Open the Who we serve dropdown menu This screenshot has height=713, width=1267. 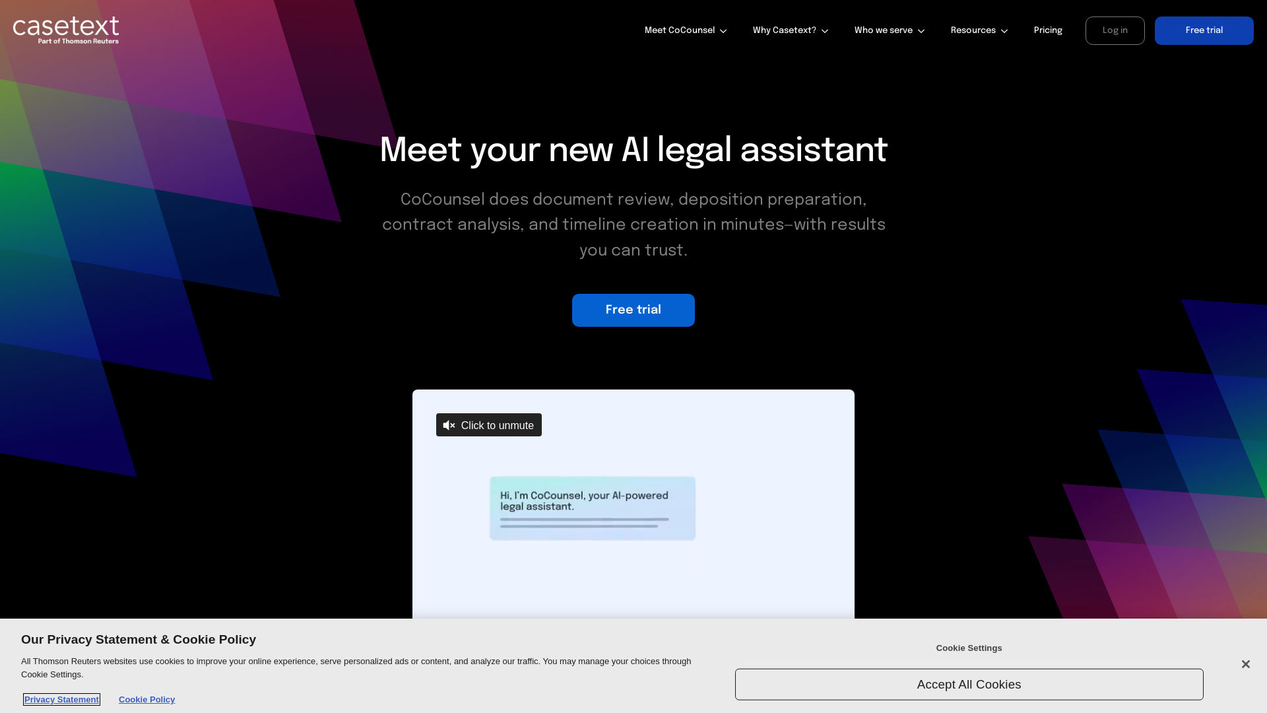(x=890, y=30)
